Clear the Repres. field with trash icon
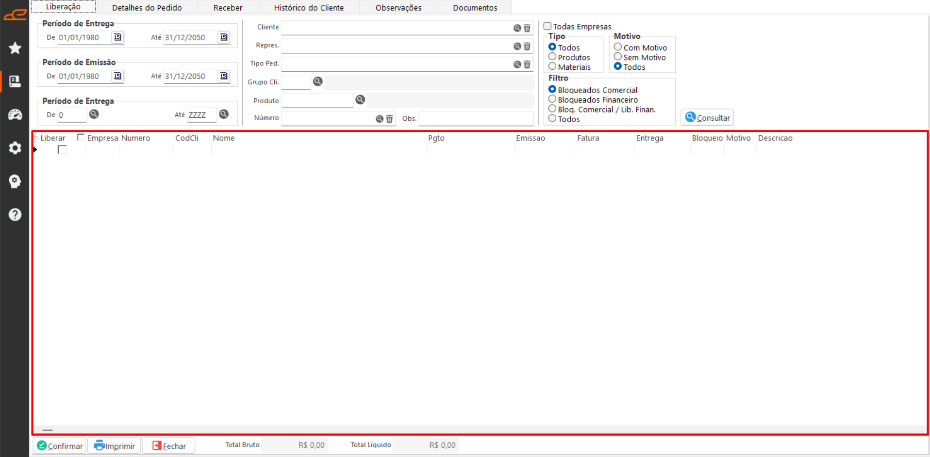The image size is (930, 457). coord(527,47)
